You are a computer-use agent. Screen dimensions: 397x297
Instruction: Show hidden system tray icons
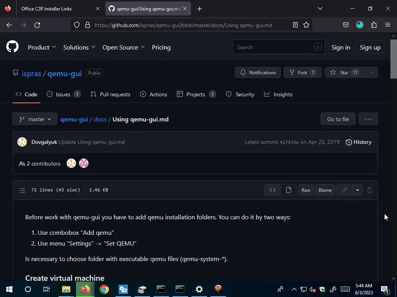[x=294, y=289]
